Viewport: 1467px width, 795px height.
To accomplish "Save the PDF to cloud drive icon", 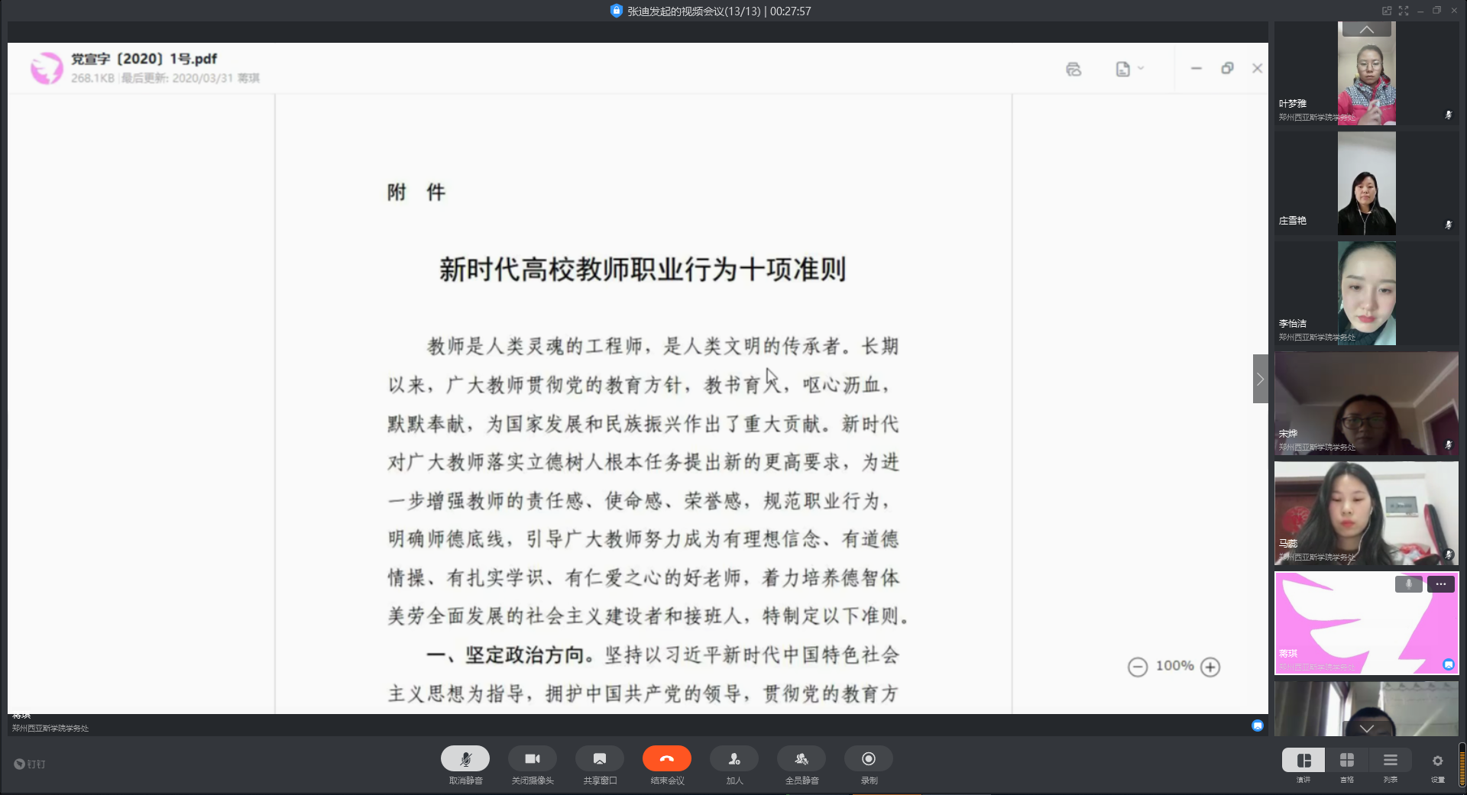I will click(x=1074, y=69).
